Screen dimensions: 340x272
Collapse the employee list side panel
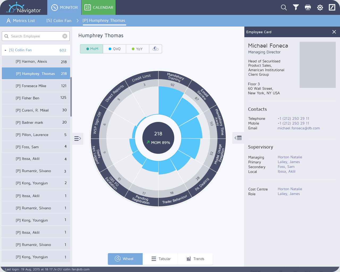point(78,139)
